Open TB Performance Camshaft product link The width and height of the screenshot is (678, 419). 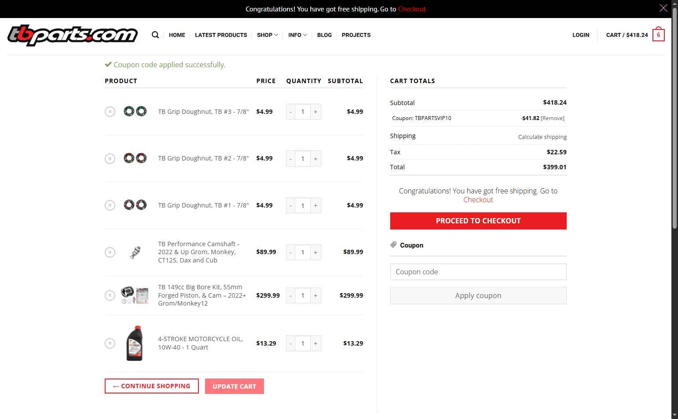point(199,252)
